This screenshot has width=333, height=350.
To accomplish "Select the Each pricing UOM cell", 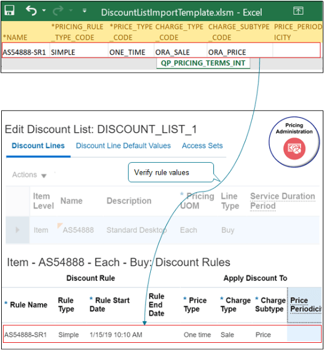I will [x=188, y=230].
